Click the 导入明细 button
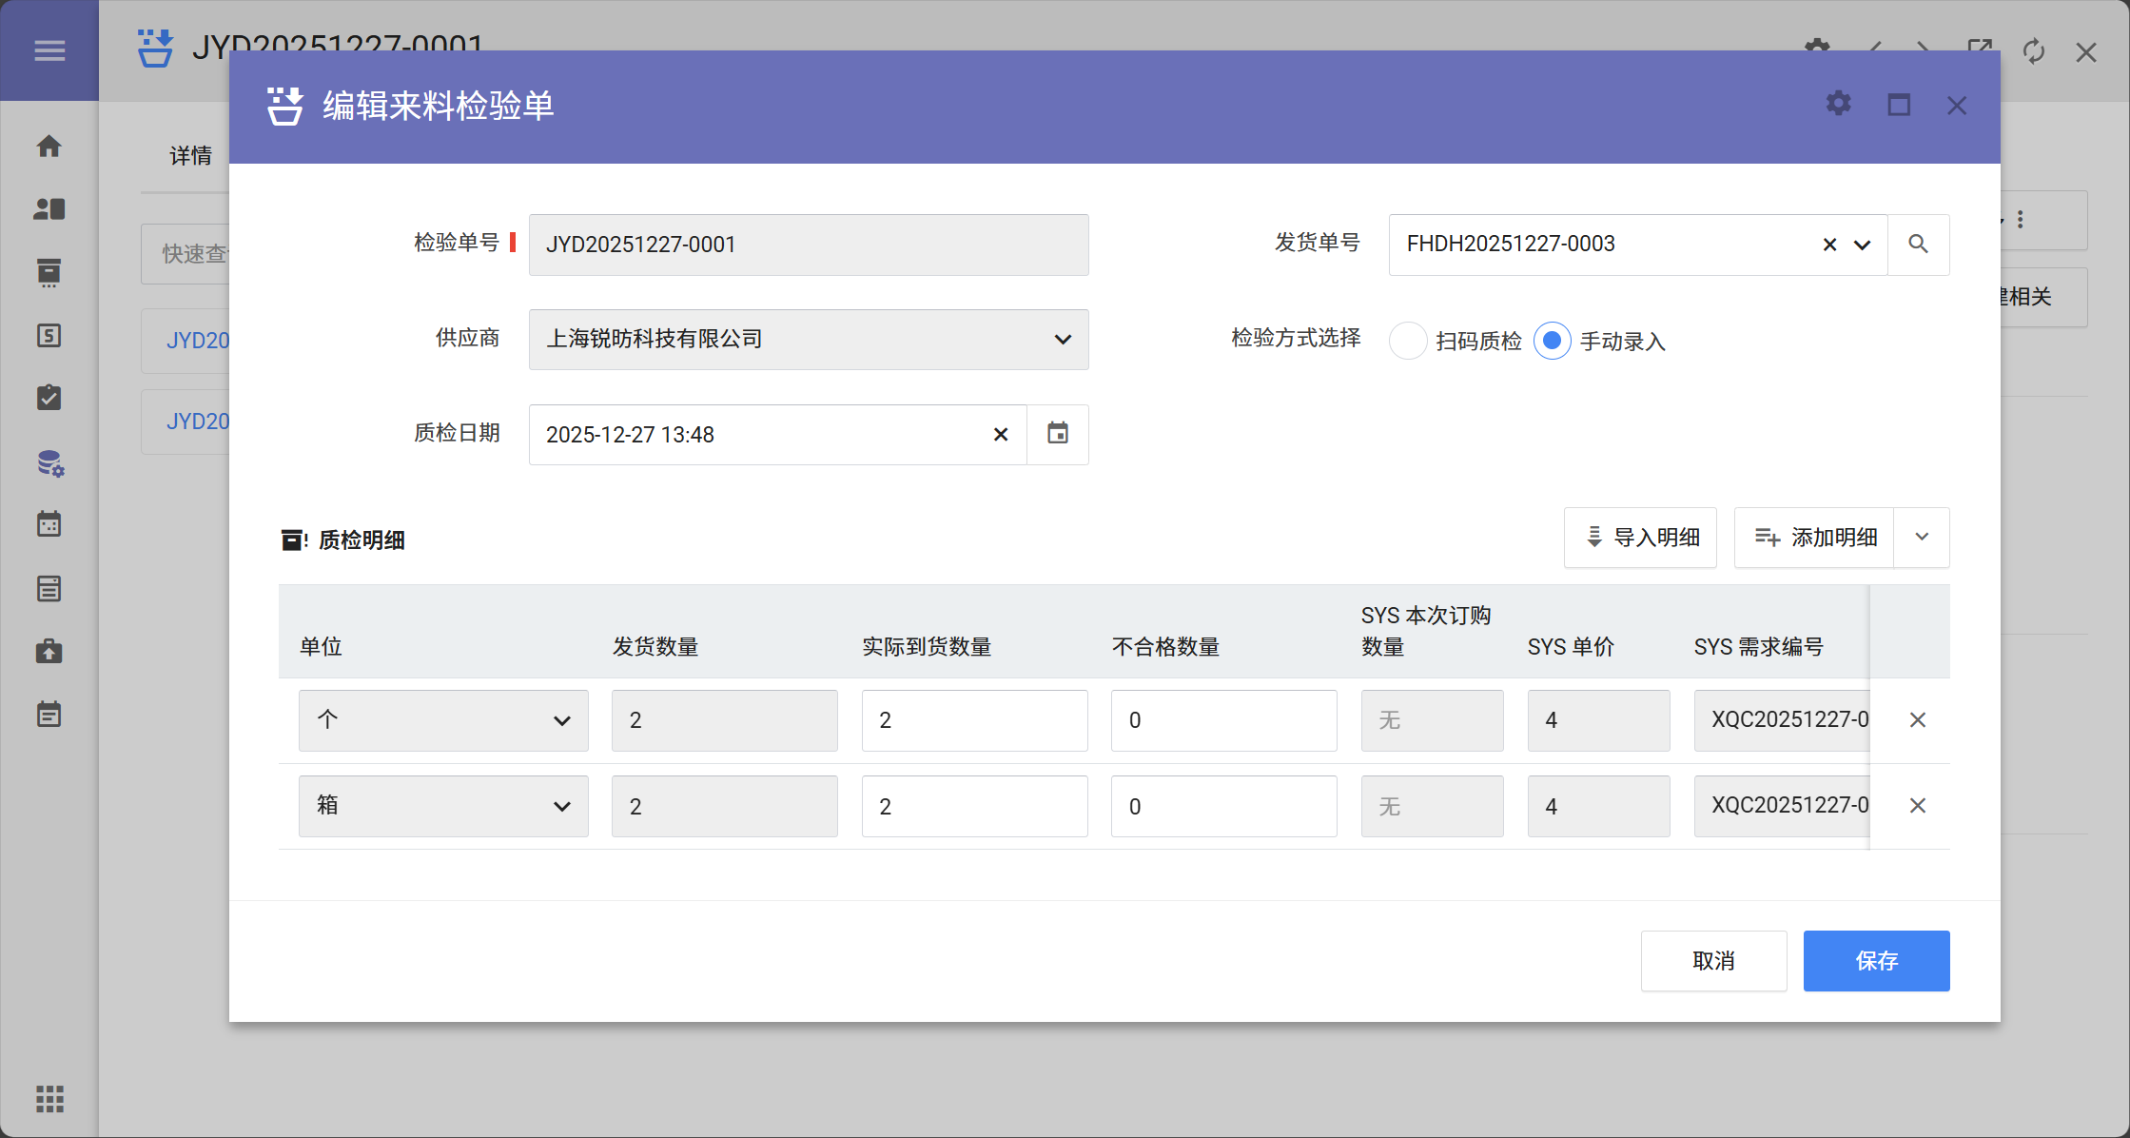This screenshot has height=1138, width=2130. 1639,538
